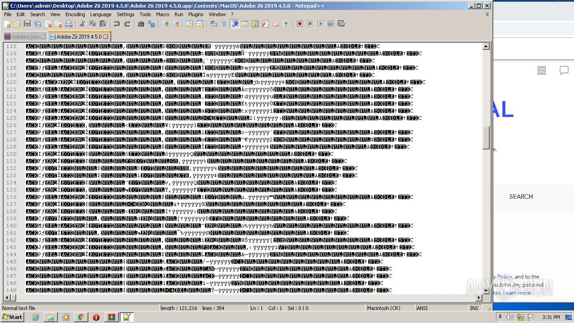Viewport: 574px width, 323px height.
Task: Follow the Learn more link in browser
Action: (517, 293)
